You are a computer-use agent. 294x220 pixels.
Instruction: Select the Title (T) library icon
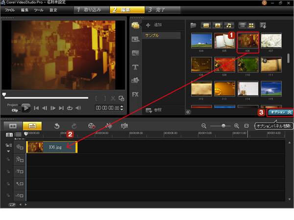tap(135, 66)
